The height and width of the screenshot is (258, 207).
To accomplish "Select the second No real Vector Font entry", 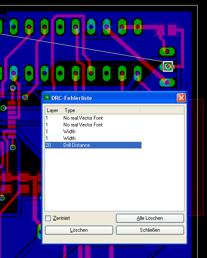I will (93, 125).
